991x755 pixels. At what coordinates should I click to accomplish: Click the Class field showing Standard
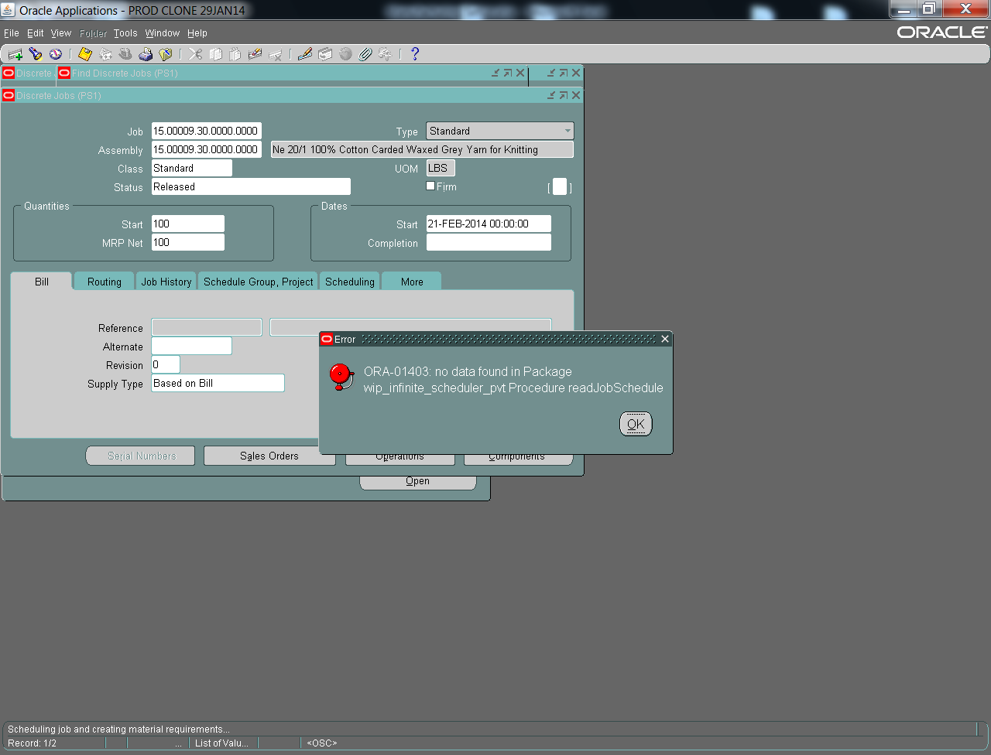tap(192, 168)
